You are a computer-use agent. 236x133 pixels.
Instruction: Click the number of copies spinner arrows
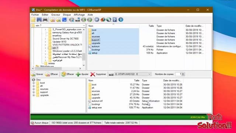pos(183,74)
